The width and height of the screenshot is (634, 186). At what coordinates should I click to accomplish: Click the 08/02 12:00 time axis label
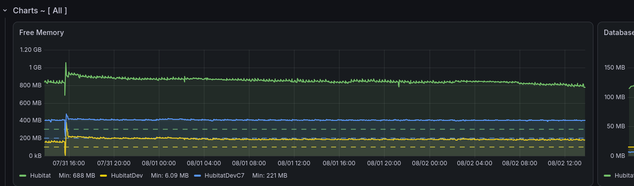pos(563,163)
